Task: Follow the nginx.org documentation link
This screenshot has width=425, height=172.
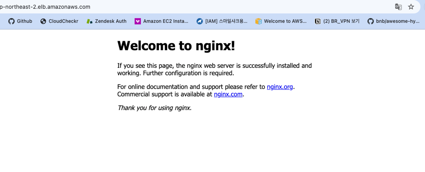Action: point(280,87)
